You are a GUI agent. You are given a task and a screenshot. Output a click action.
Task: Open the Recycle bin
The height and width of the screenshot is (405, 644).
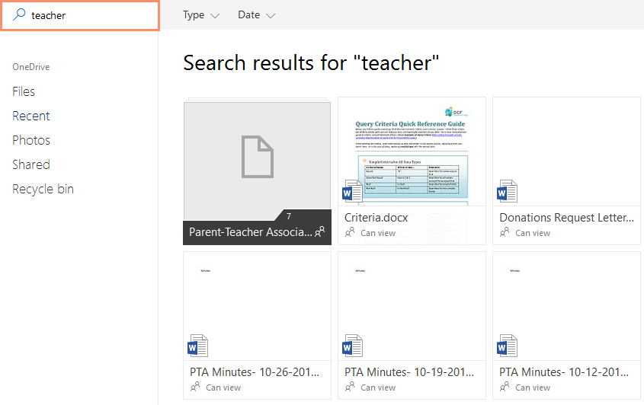pos(43,189)
